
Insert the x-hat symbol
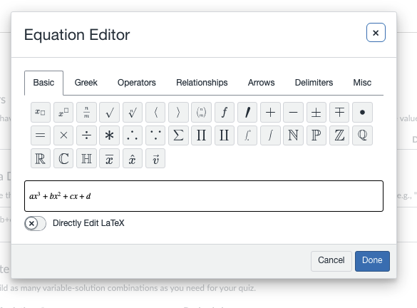coord(133,158)
